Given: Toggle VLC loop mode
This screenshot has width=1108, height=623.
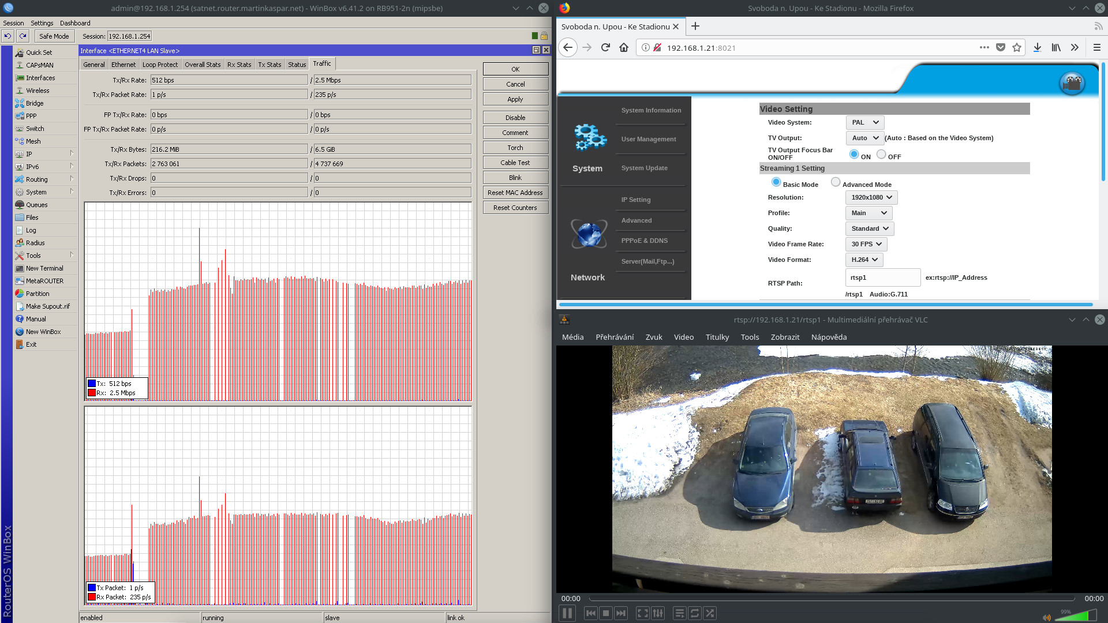Looking at the screenshot, I should [x=694, y=613].
